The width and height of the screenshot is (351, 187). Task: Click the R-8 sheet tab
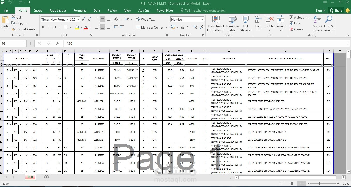pos(30,177)
